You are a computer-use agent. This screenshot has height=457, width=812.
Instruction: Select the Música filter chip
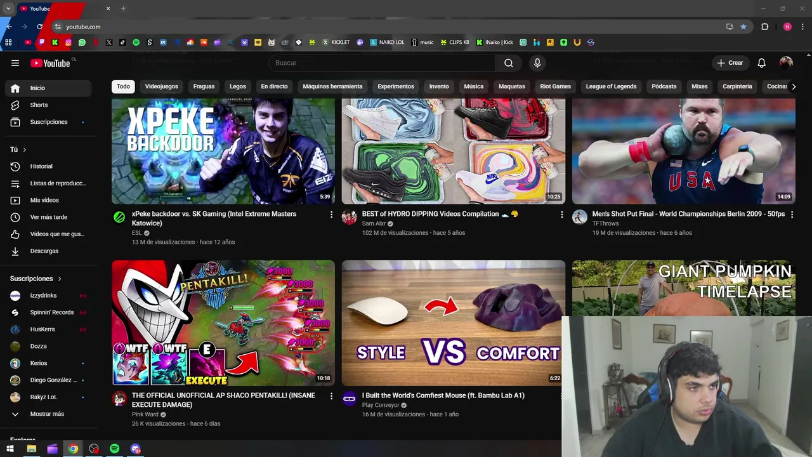coord(473,86)
